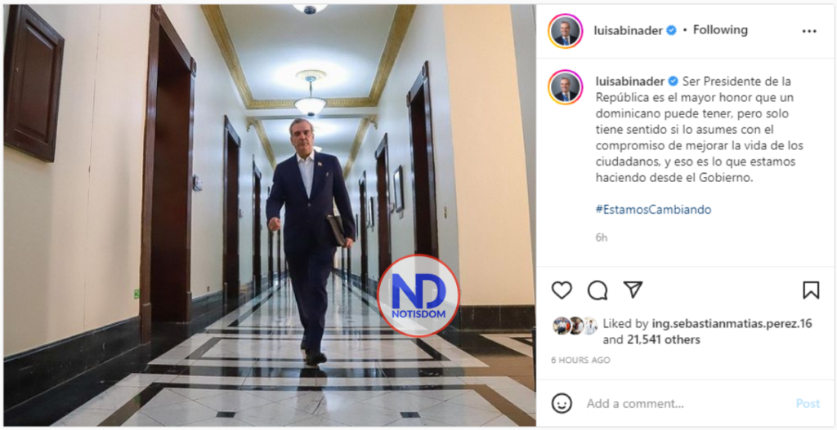The image size is (837, 430).
Task: Click the header luisabinader profile picture
Action: (x=566, y=31)
